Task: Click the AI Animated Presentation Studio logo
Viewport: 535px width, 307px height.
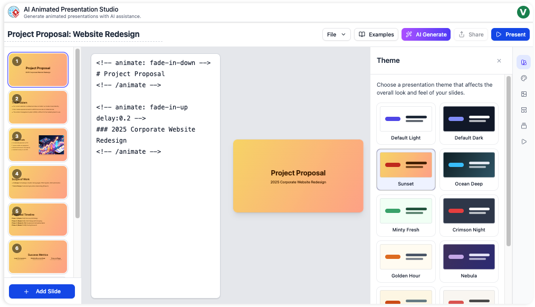Action: tap(14, 12)
